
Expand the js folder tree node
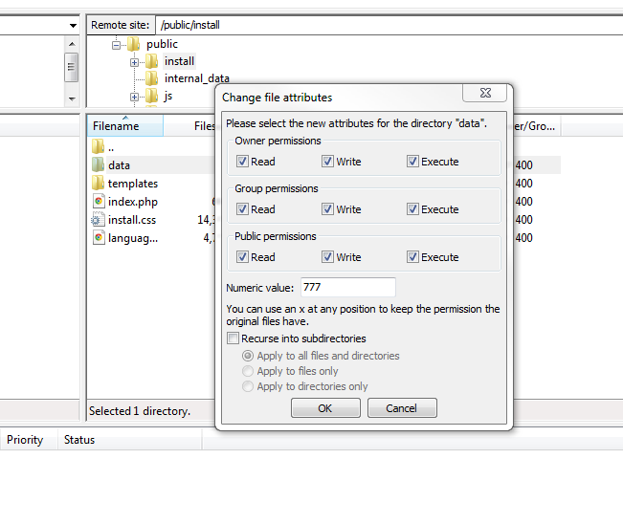135,97
